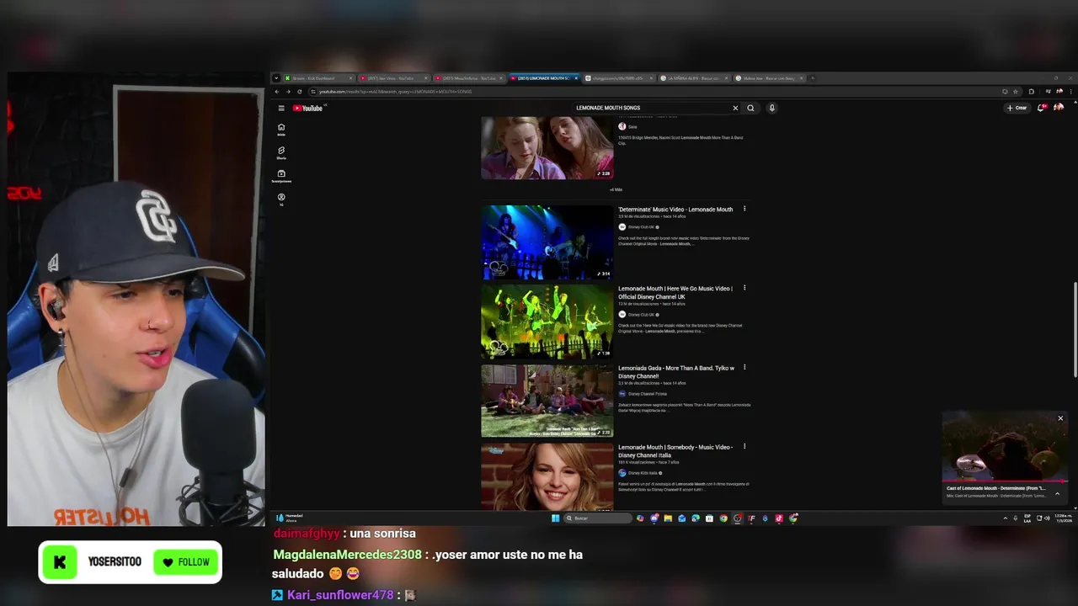Open the Here We Go video thumbnail

tap(547, 322)
